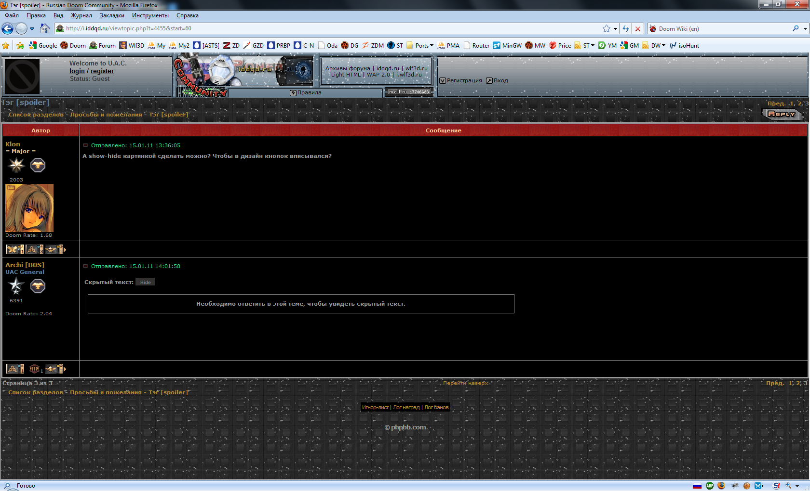This screenshot has width=810, height=491.
Task: Expand the Ports bookmarks folder
Action: [x=420, y=46]
